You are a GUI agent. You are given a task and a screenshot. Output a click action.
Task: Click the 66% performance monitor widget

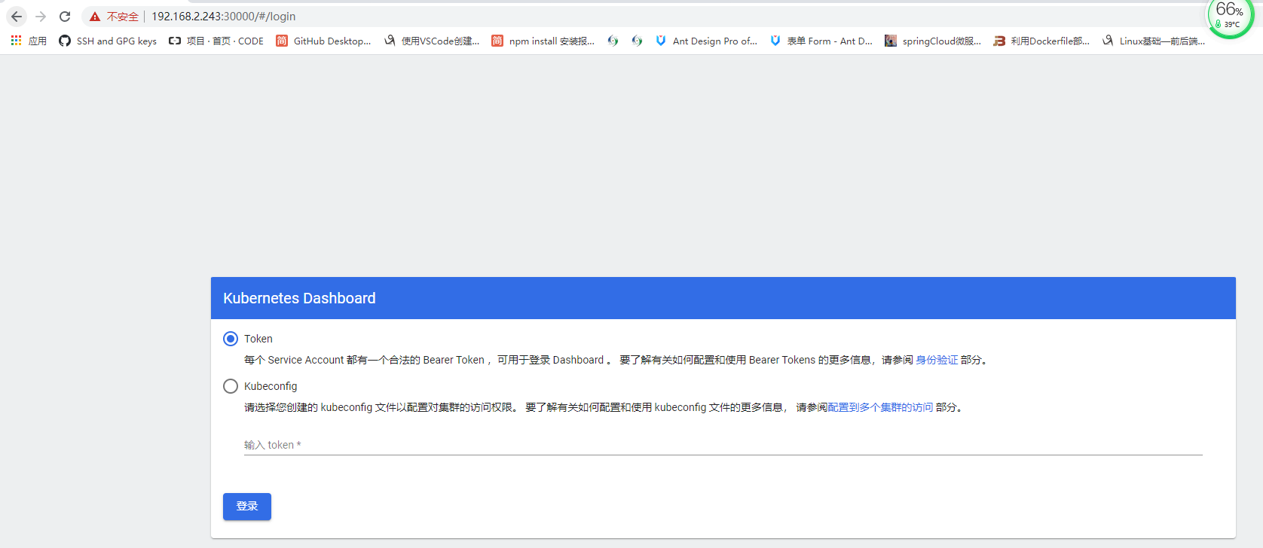click(1230, 17)
